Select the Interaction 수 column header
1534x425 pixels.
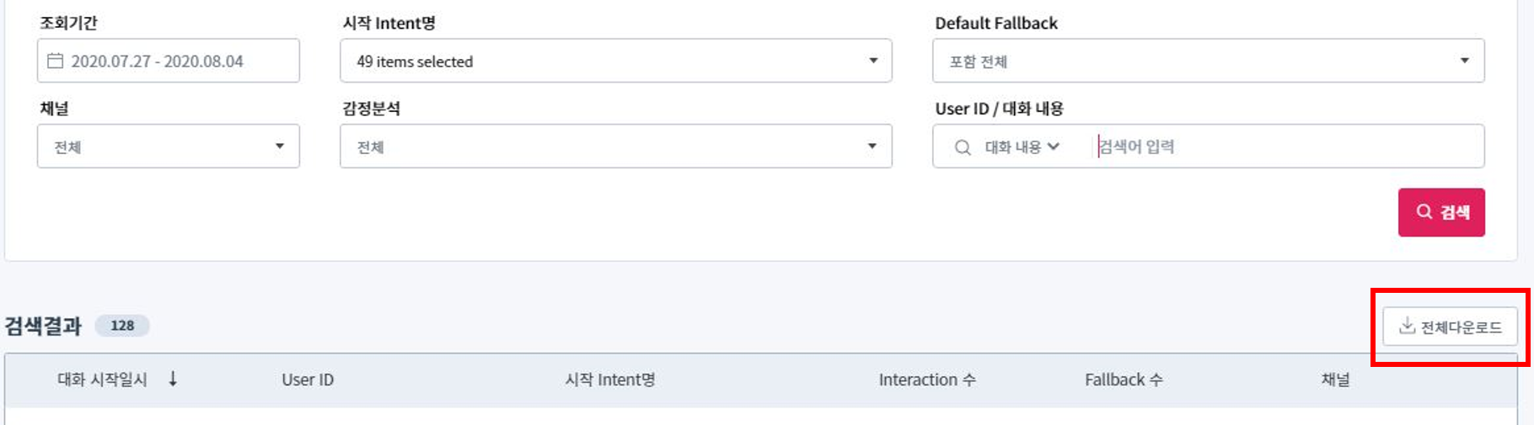coord(926,380)
